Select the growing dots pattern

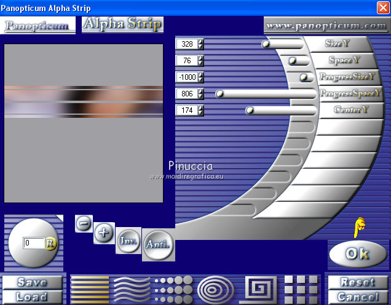[174, 290]
